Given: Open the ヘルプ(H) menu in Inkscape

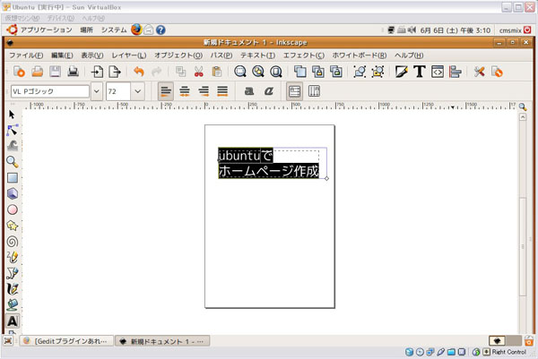Looking at the screenshot, I should (409, 56).
